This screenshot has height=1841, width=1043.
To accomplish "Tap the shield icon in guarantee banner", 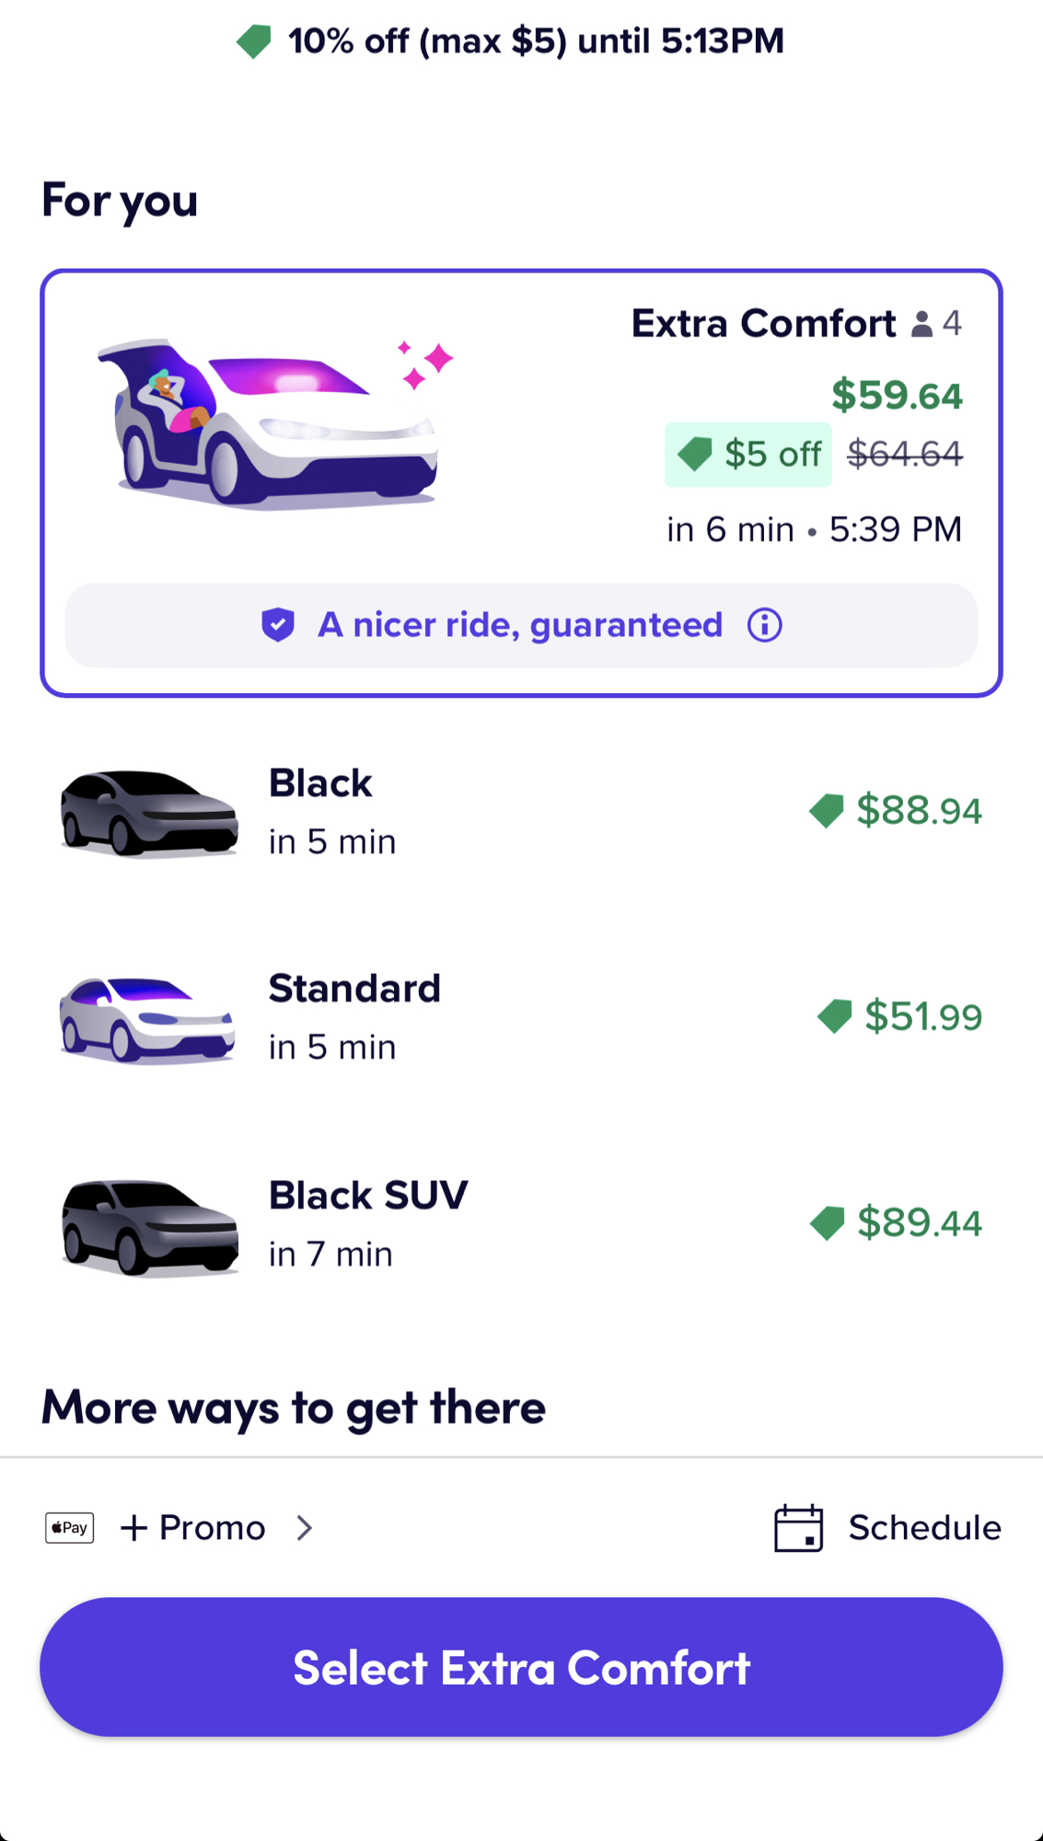I will [x=277, y=625].
